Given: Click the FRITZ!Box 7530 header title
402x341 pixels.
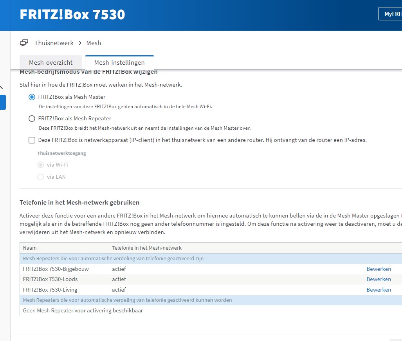Looking at the screenshot, I should click(72, 15).
